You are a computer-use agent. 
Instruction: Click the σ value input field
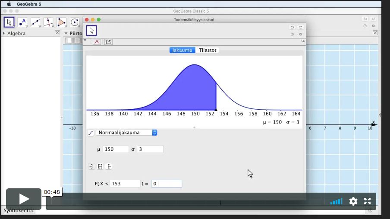[x=150, y=149]
